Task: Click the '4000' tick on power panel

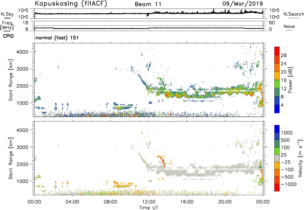Action: 22,52
